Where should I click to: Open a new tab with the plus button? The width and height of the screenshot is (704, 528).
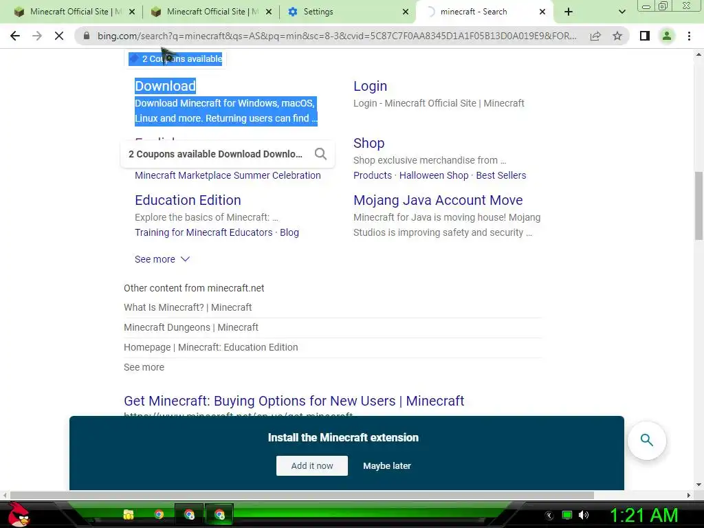point(569,12)
